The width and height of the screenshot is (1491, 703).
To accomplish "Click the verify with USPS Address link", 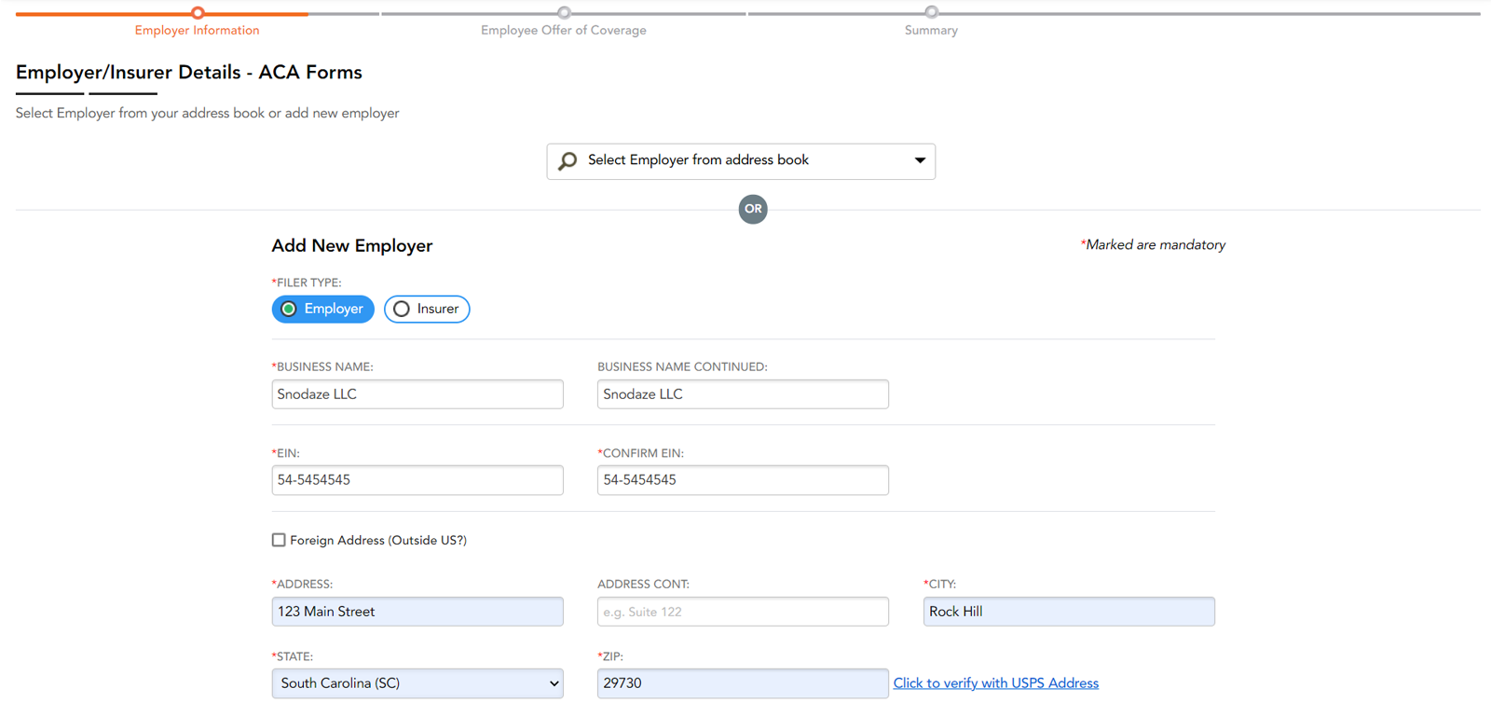I will click(x=995, y=683).
